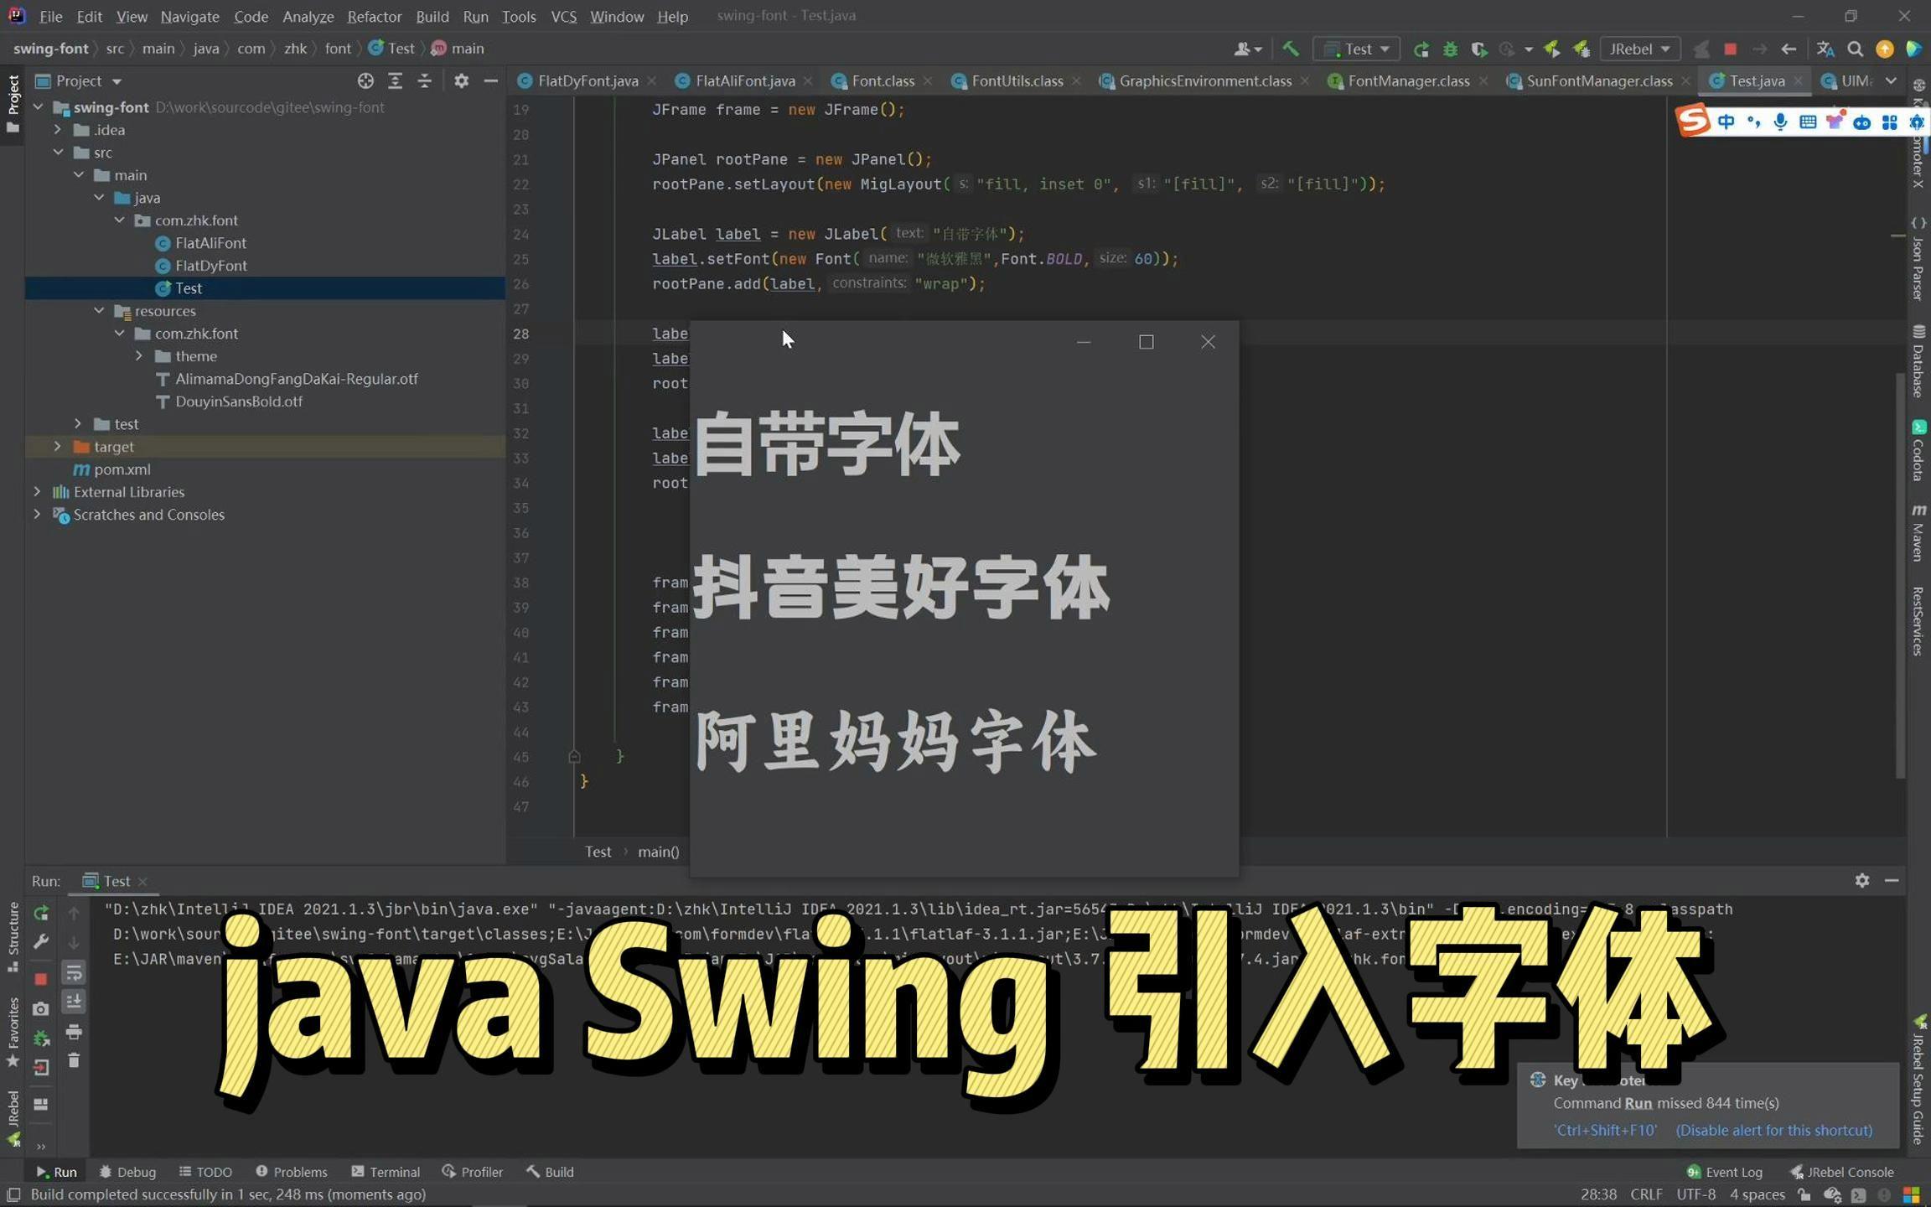The image size is (1931, 1207).
Task: Open the Test run configuration dropdown
Action: [x=1356, y=49]
